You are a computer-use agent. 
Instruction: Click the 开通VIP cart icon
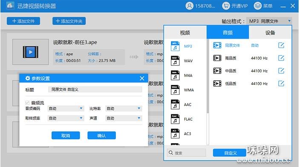(x=226, y=6)
